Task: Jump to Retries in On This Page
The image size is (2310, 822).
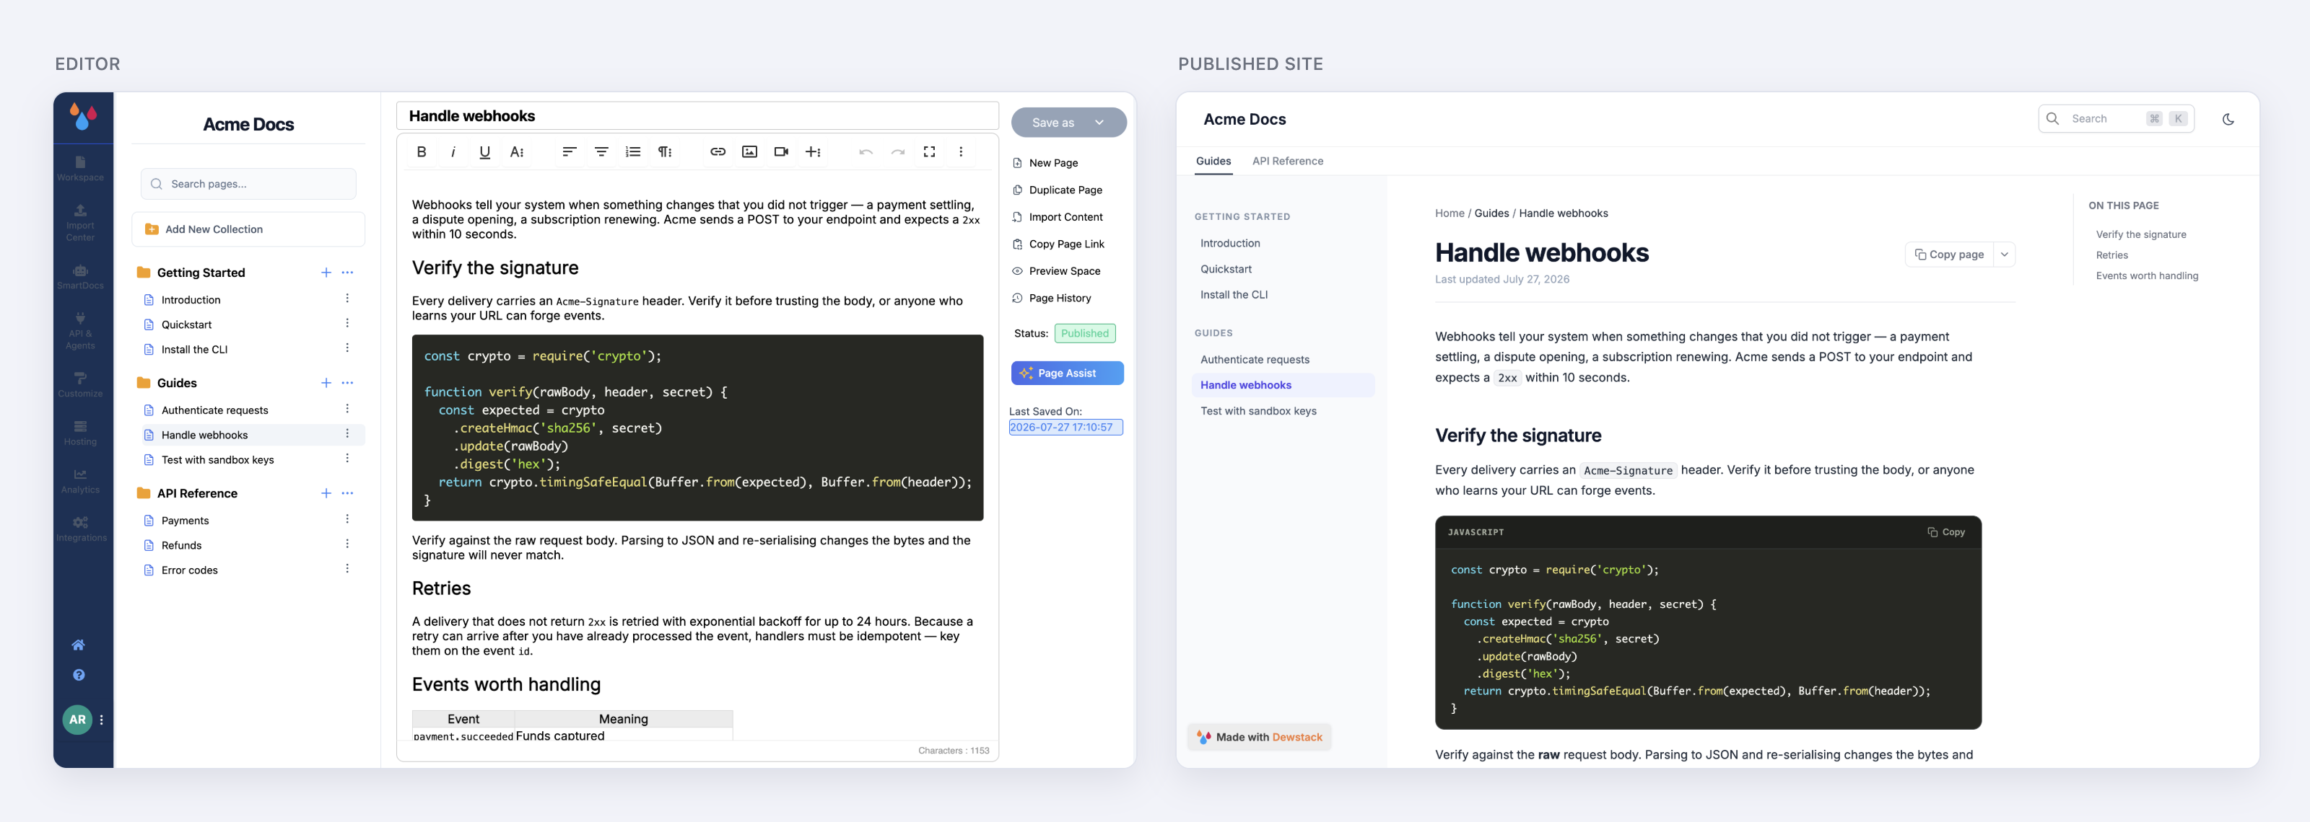Action: pos(2111,255)
